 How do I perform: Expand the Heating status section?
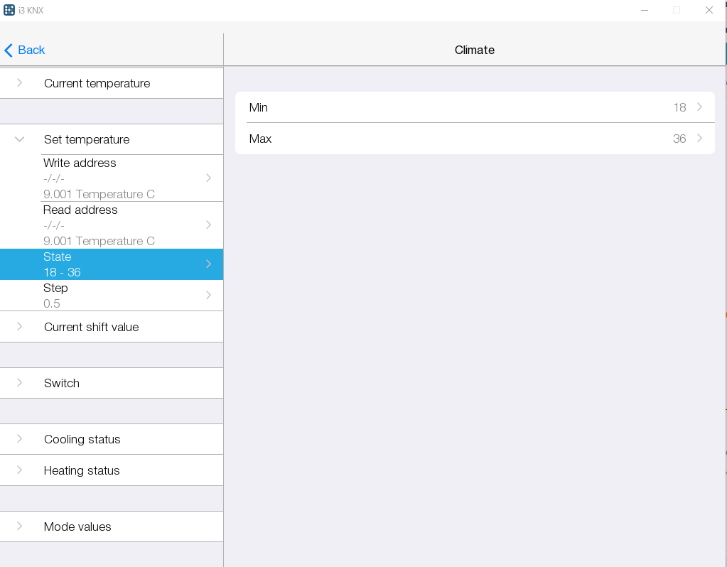click(x=81, y=470)
